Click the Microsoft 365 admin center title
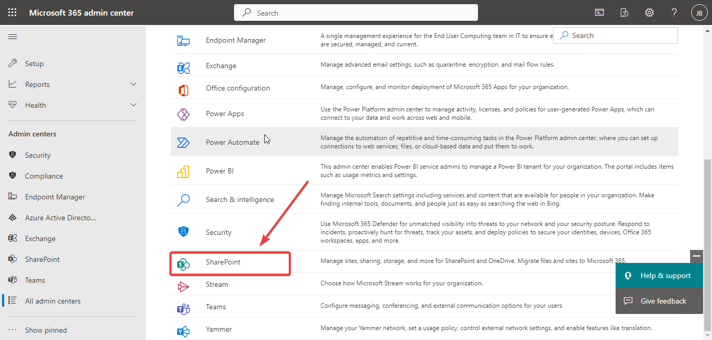712x340 pixels. (81, 12)
